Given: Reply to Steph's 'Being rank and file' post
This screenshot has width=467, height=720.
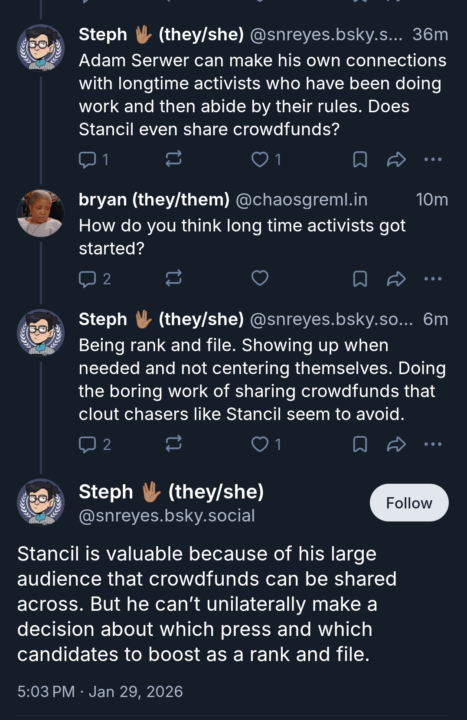Looking at the screenshot, I should 88,444.
